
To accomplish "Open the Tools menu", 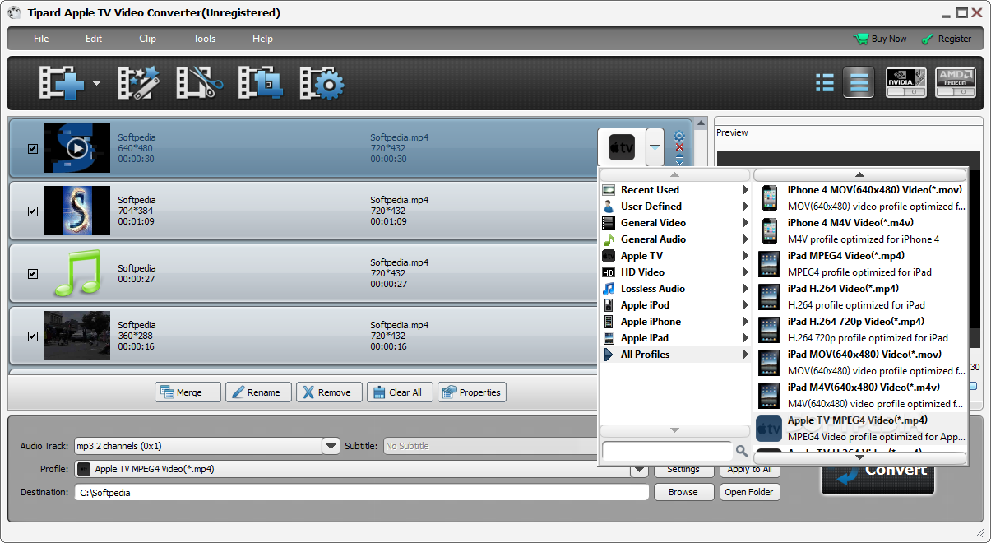I will 205,39.
